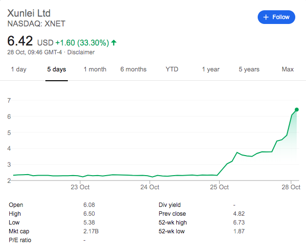Show the Max range tab
The height and width of the screenshot is (249, 306).
pyautogui.click(x=287, y=69)
